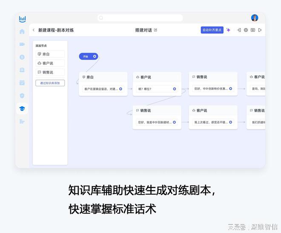Viewport: 281px width, 233px height.
Task: Click the 您好，中叶创新特价优惠 field
Action: [x=213, y=89]
